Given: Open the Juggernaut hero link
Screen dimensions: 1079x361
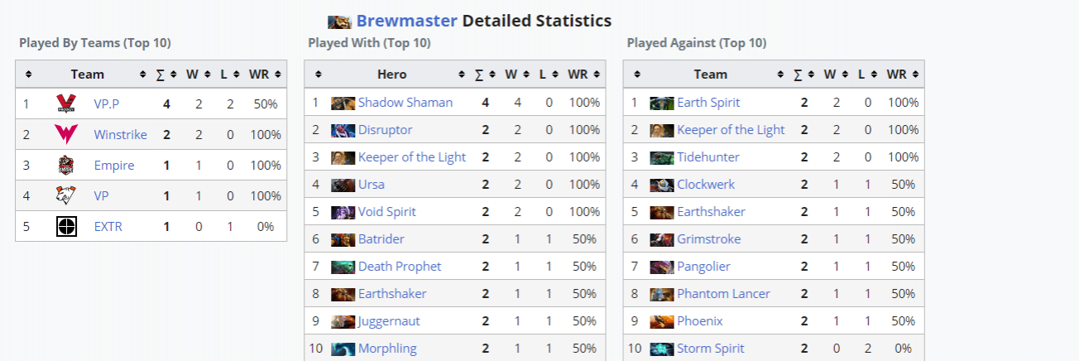Looking at the screenshot, I should [389, 321].
